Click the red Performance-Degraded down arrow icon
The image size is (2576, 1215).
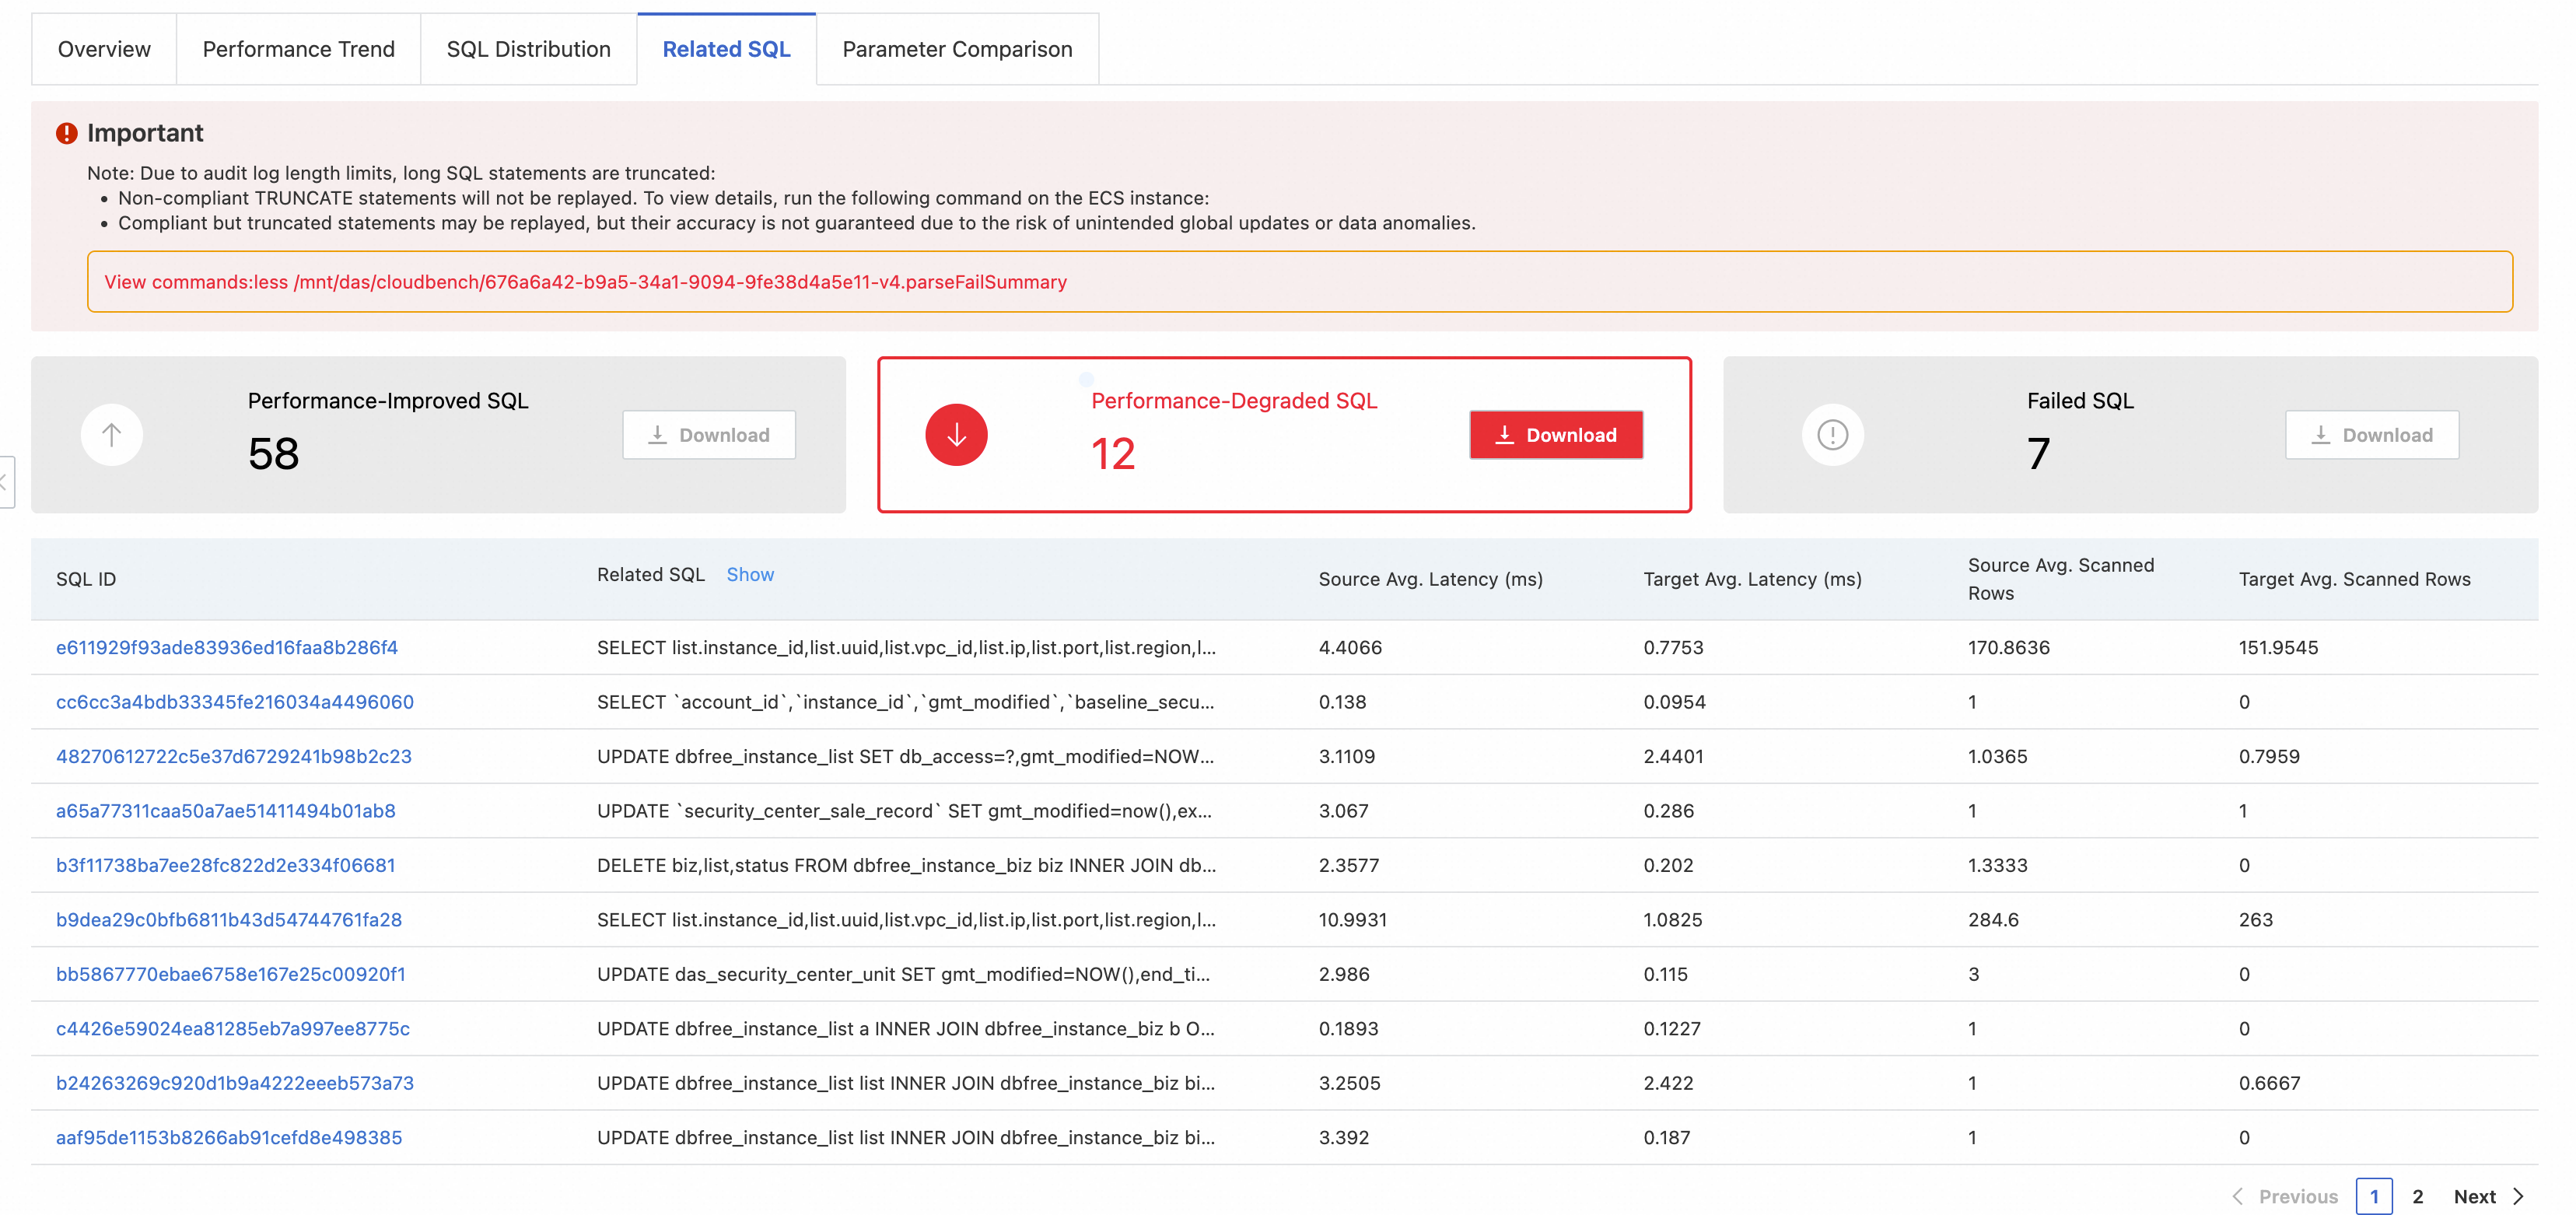tap(956, 435)
